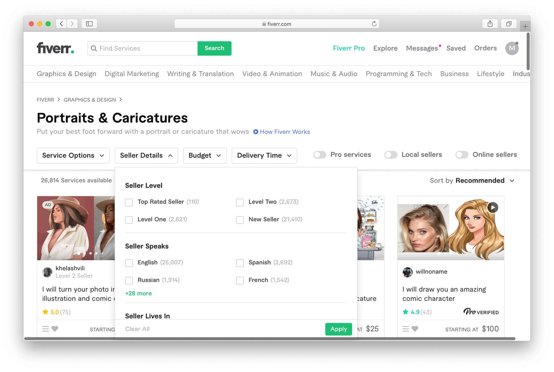Click the Safari back arrow button
This screenshot has width=554, height=372.
click(x=61, y=24)
